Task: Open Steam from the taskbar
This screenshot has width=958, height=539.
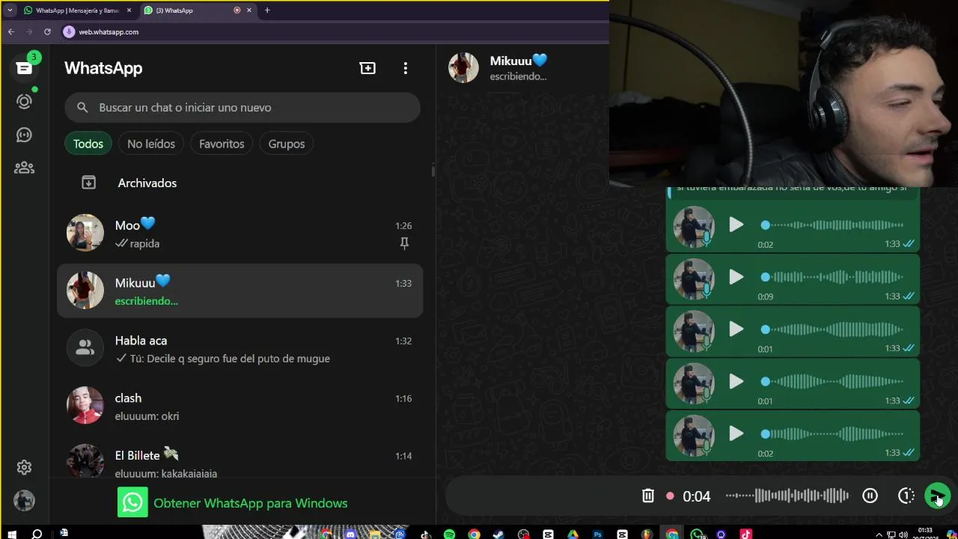Action: [498, 534]
